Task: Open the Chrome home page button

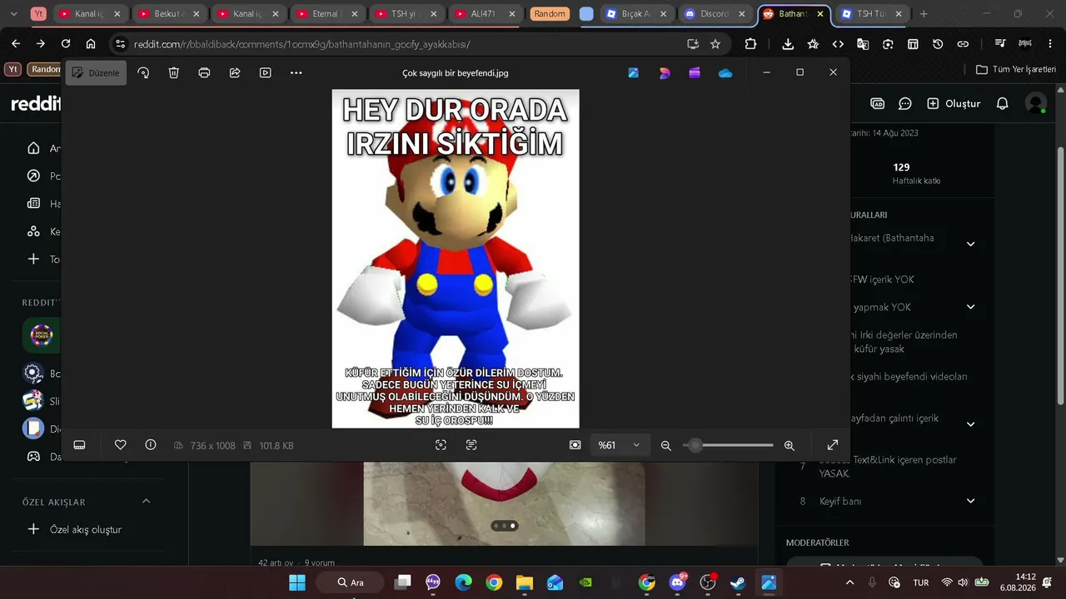Action: tap(91, 44)
